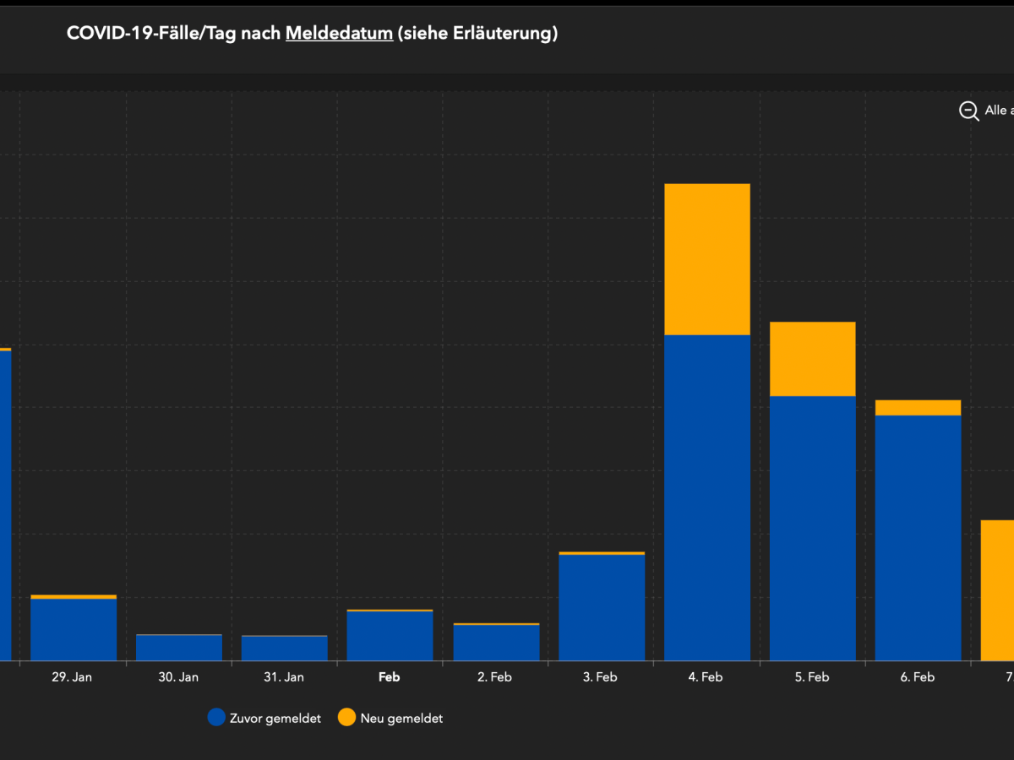
Task: Click the 'Alle a…' reset zoom label
Action: pos(997,111)
